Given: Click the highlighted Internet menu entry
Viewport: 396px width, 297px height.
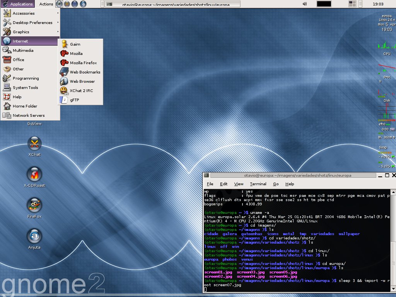Looking at the screenshot, I should [x=30, y=41].
